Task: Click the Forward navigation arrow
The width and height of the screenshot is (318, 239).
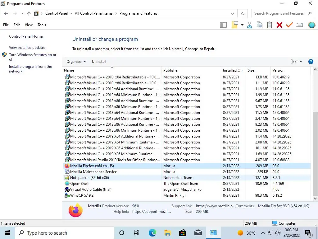Action: pos(15,13)
